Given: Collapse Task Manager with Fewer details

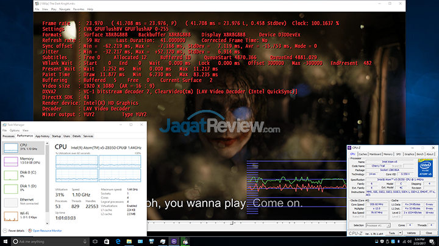Looking at the screenshot, I should (15, 231).
